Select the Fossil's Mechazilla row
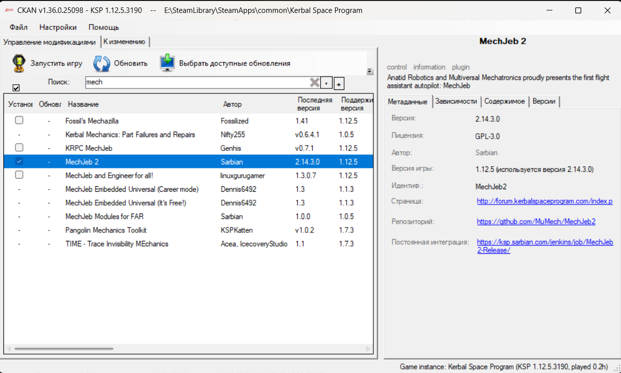 point(188,121)
